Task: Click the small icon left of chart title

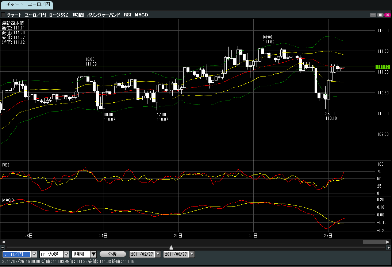Action: pyautogui.click(x=3, y=15)
